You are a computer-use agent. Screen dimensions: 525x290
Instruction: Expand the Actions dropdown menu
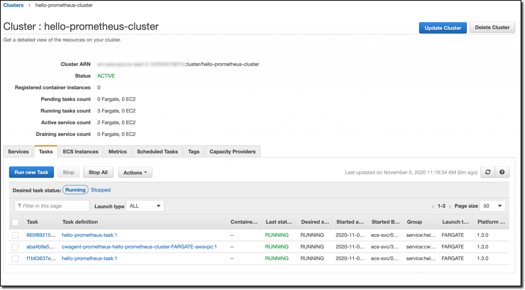[135, 172]
